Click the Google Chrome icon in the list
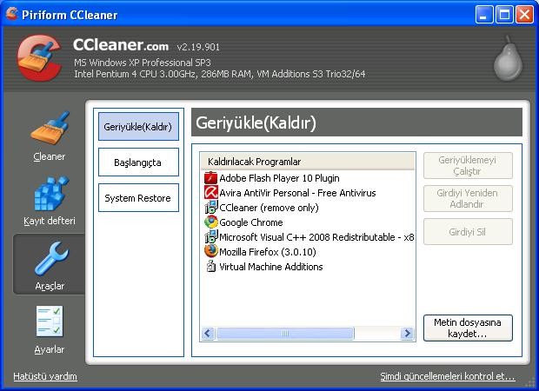Image resolution: width=539 pixels, height=391 pixels. 210,222
